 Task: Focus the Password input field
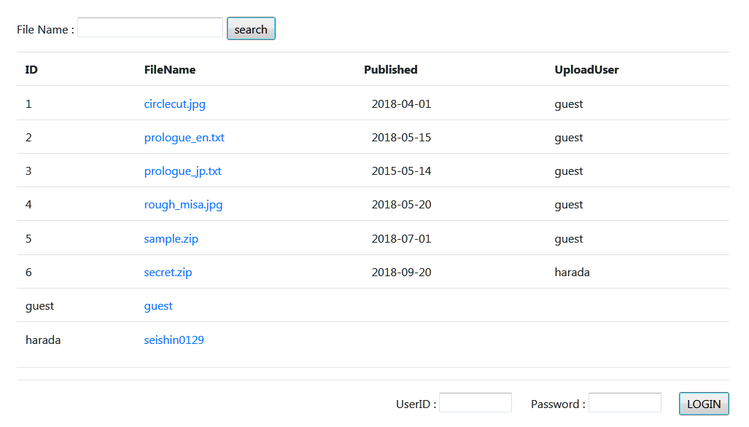[625, 403]
